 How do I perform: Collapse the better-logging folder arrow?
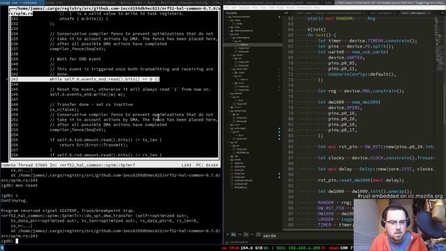231,38
